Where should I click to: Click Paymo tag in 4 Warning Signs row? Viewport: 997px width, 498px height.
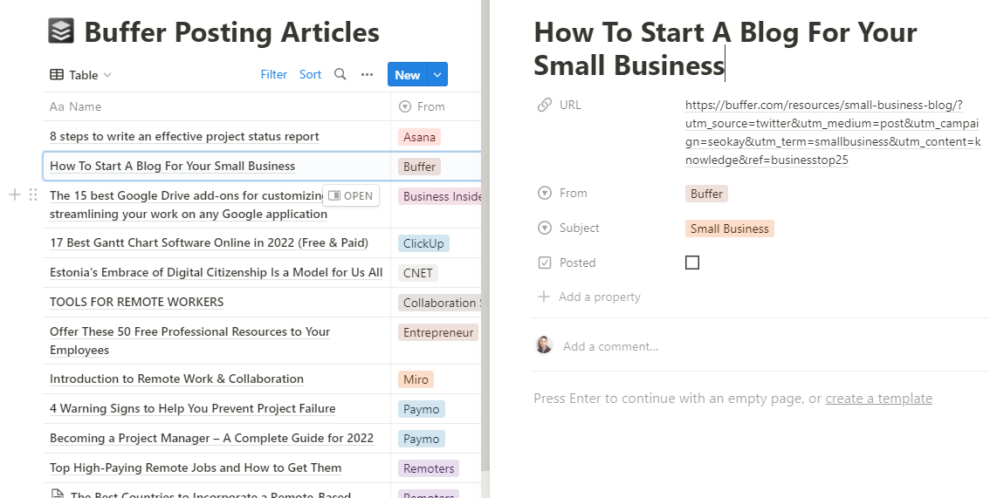tap(422, 409)
